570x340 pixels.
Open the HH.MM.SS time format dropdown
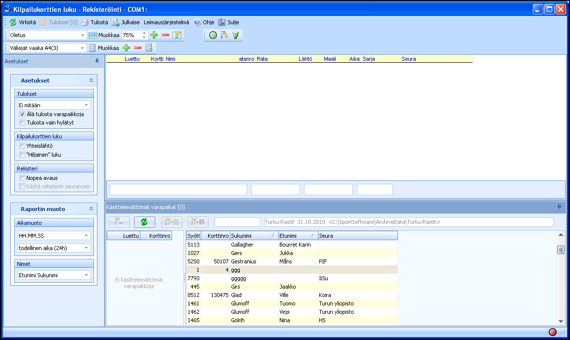(86, 235)
